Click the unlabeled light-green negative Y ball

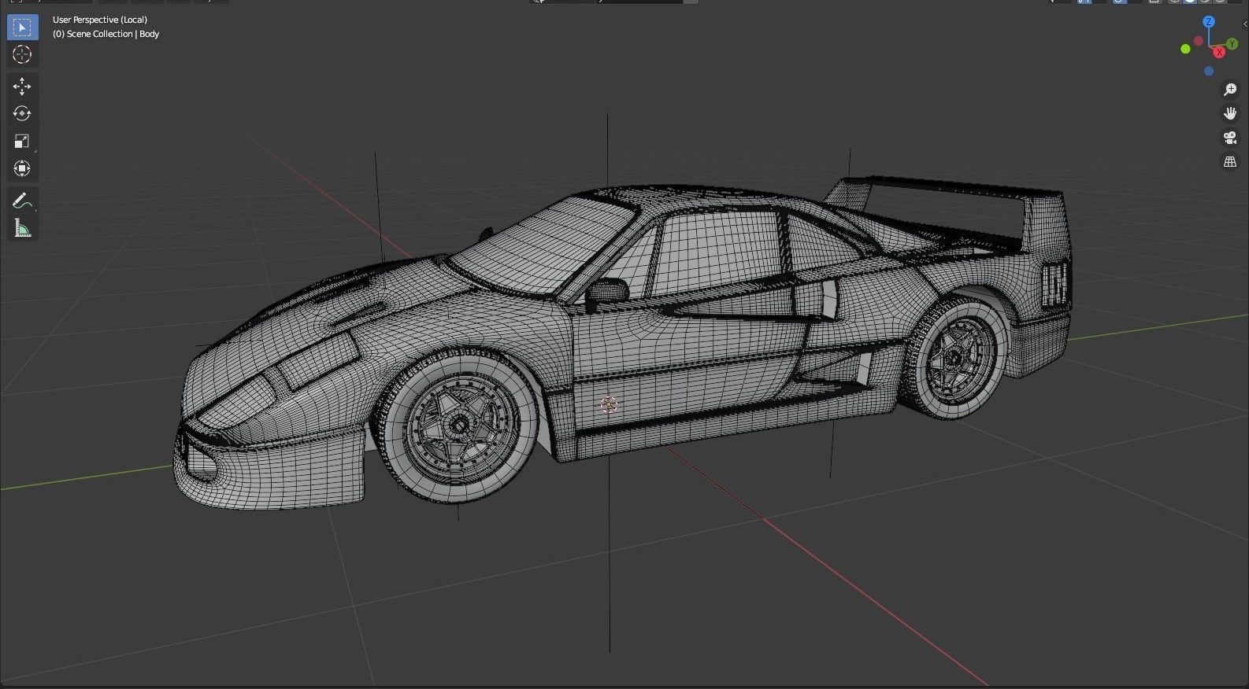coord(1185,49)
